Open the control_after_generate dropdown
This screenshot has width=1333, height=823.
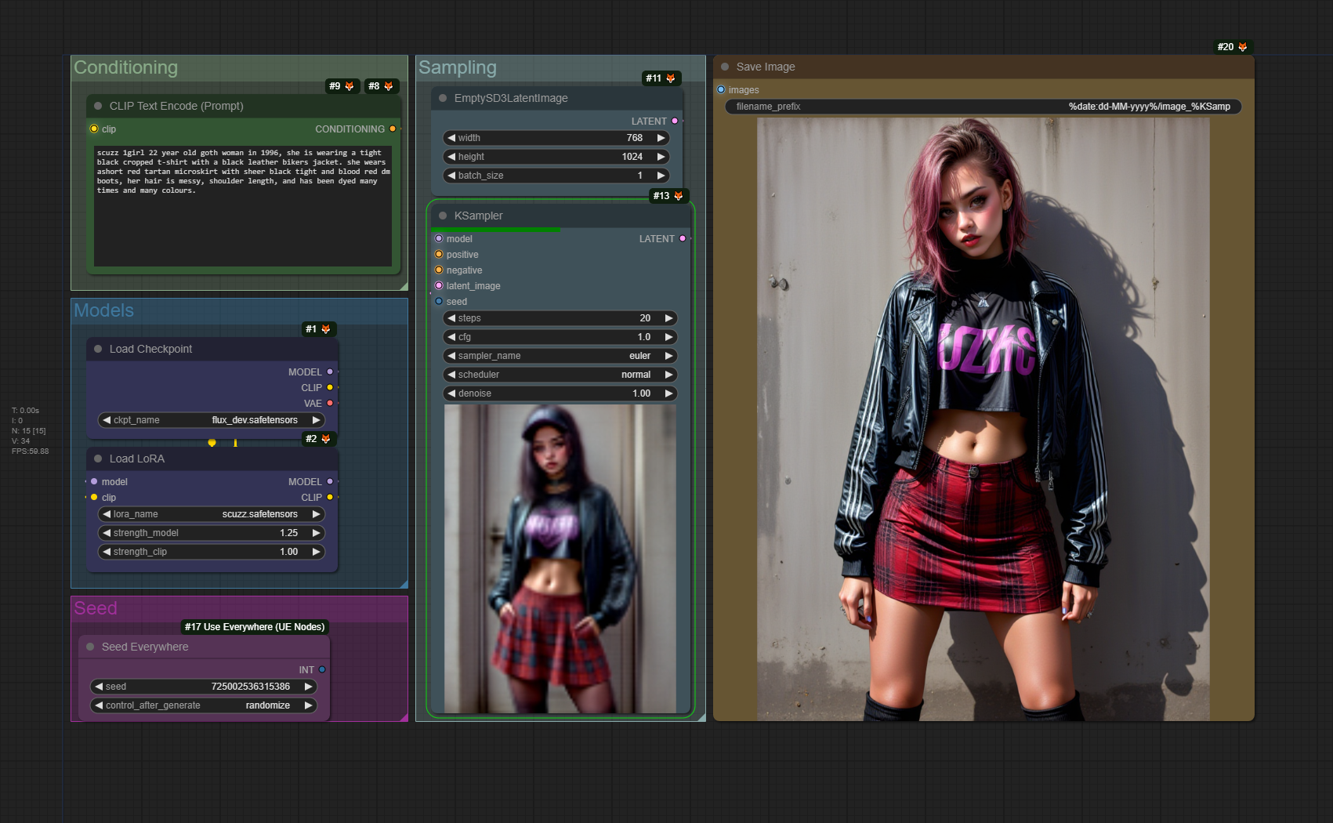204,705
